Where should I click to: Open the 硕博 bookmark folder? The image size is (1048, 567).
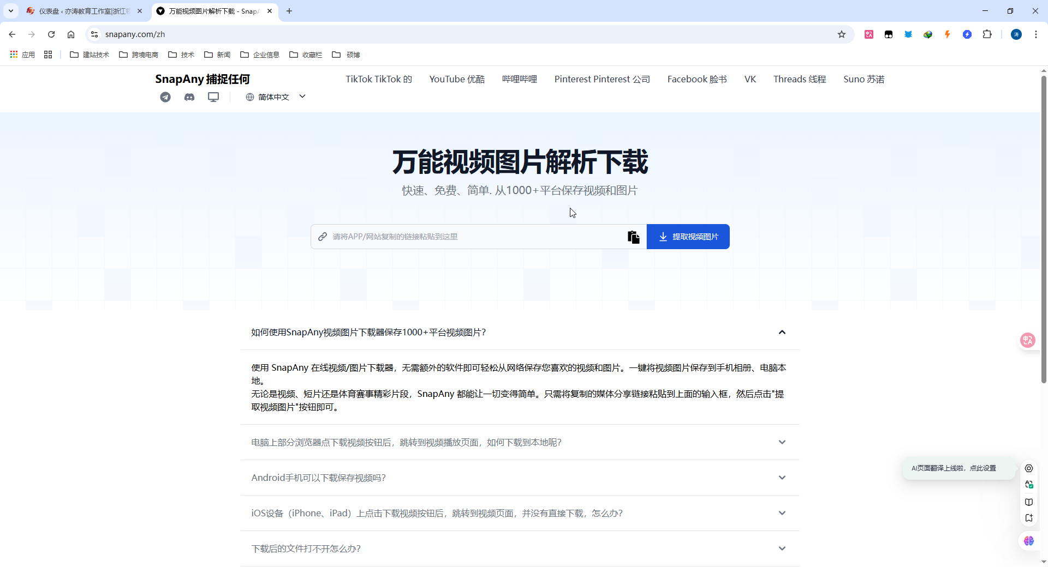pos(346,55)
